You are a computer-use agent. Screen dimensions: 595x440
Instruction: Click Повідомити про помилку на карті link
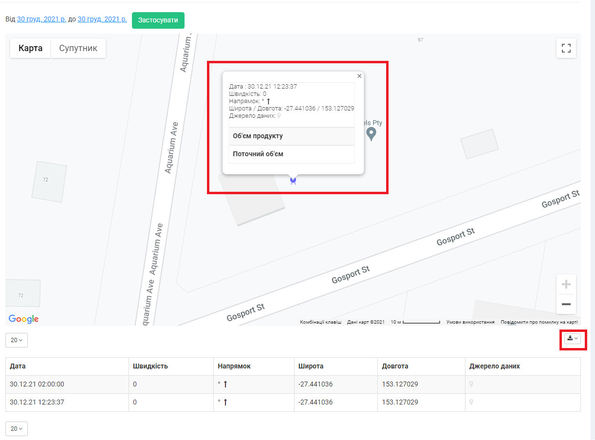point(539,322)
